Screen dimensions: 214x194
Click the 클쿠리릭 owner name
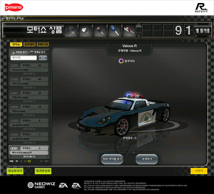(x=130, y=61)
